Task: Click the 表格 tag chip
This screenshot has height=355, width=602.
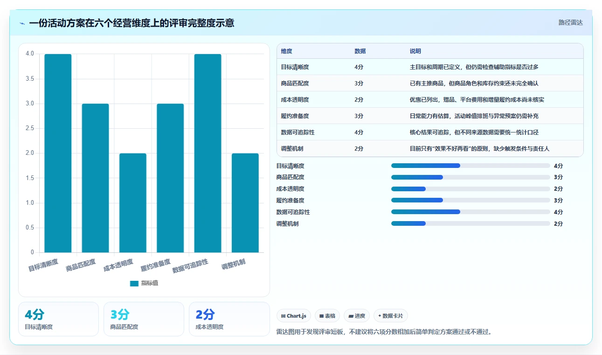Action: (x=327, y=316)
